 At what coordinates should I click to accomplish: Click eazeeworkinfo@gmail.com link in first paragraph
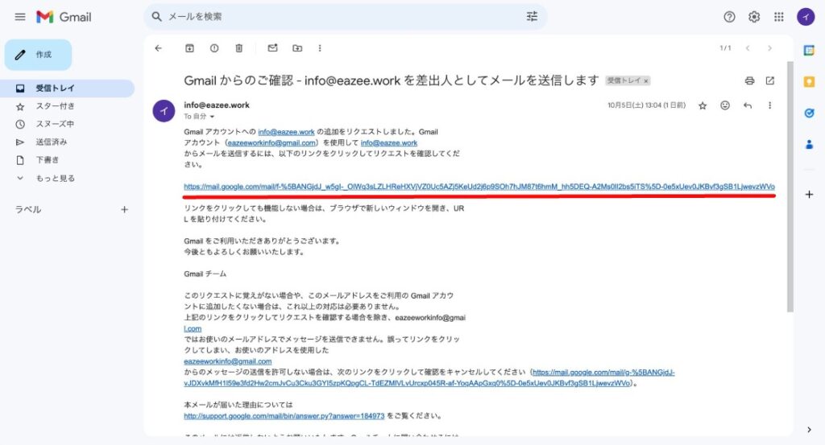pos(272,143)
